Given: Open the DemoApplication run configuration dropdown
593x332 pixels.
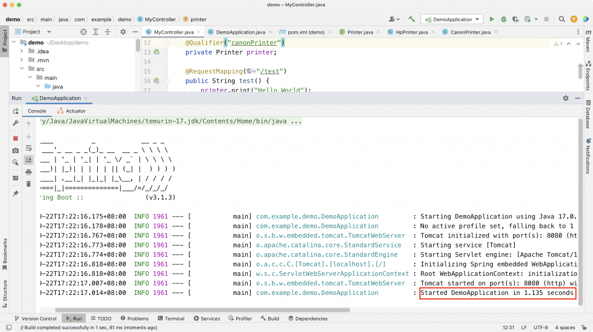Looking at the screenshot, I should (x=452, y=19).
